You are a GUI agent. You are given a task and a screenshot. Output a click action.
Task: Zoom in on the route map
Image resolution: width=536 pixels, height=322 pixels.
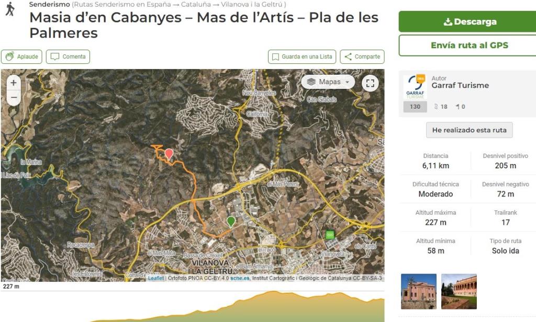14,83
